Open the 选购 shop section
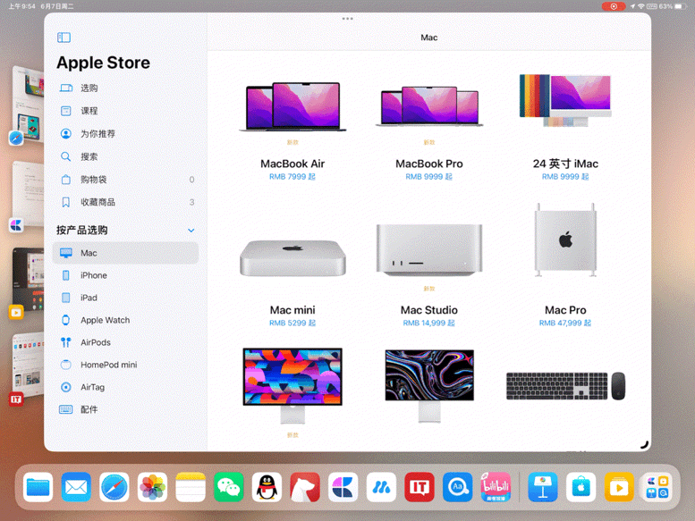 coord(125,88)
